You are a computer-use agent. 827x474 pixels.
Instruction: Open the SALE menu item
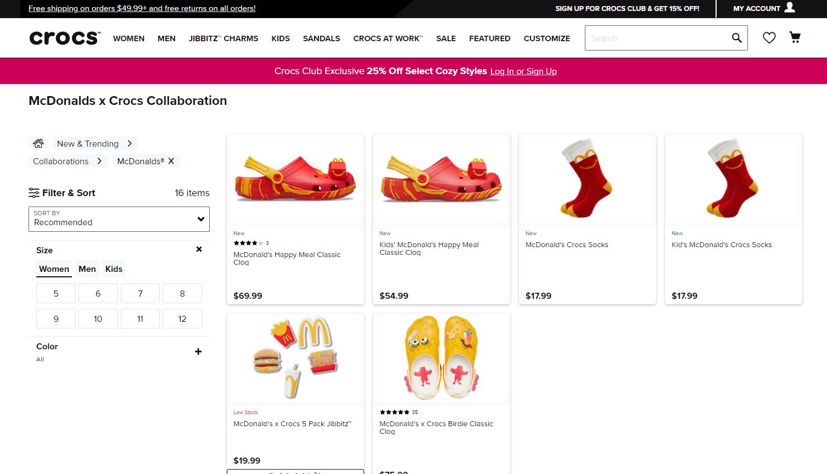[446, 38]
